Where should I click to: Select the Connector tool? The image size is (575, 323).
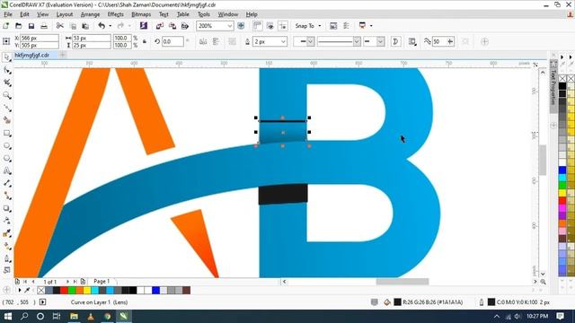[6, 196]
